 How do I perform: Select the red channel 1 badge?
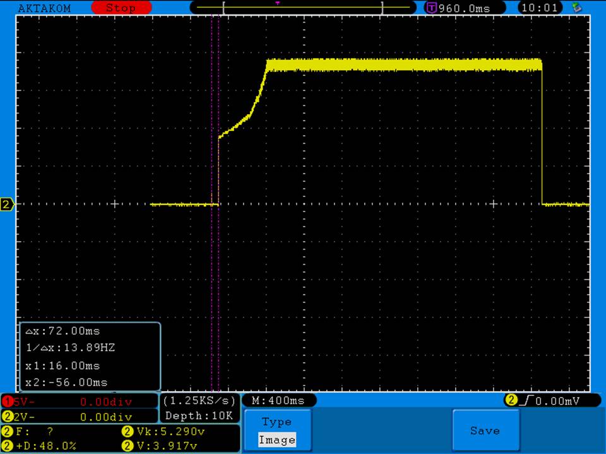(8, 401)
